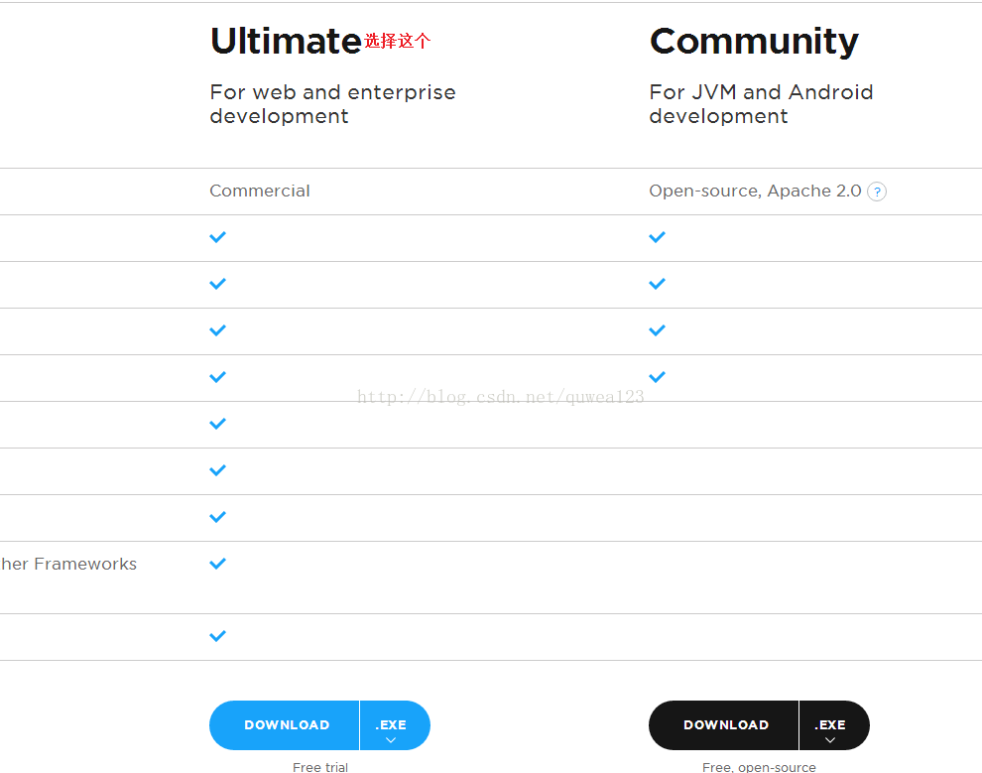Click 'Open-source, Apache 2.0' license text

755,191
